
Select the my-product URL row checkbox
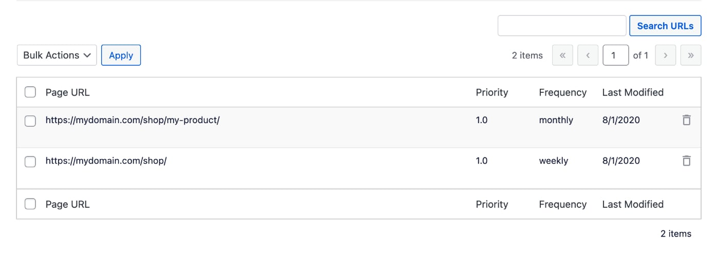tap(30, 121)
